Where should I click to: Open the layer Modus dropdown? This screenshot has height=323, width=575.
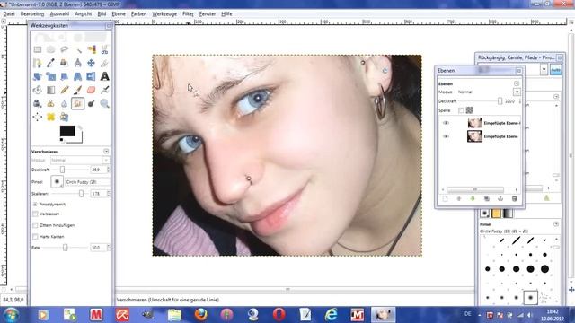point(517,92)
